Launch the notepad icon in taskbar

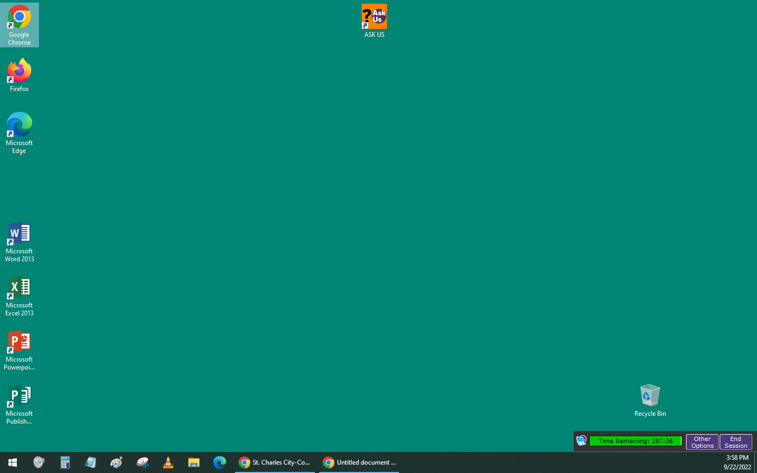pyautogui.click(x=90, y=462)
